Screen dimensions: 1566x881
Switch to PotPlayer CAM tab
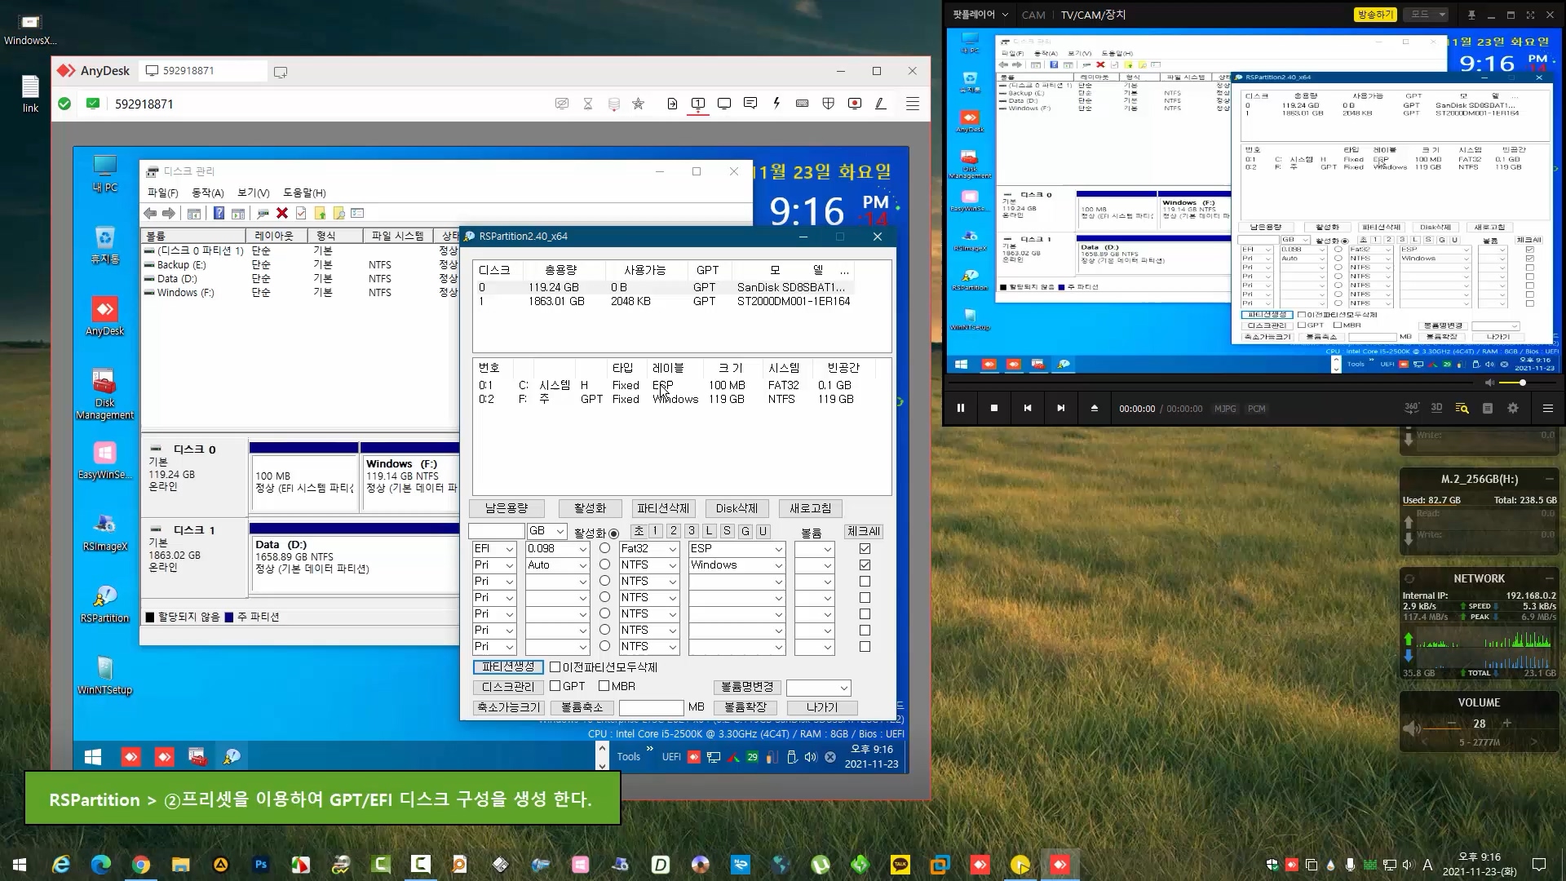click(1033, 15)
